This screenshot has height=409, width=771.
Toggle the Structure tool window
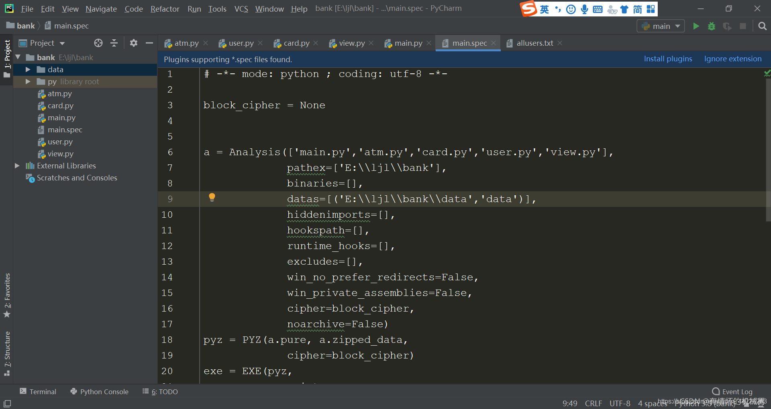click(x=7, y=351)
